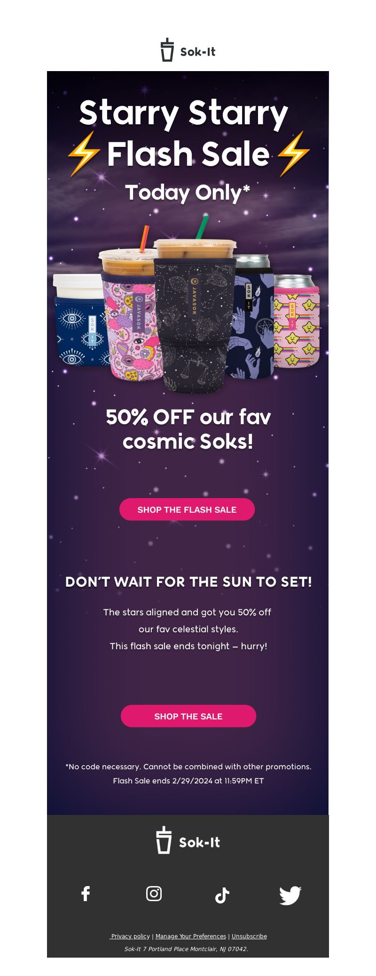Click the Sok-It logo at top

coord(188,50)
